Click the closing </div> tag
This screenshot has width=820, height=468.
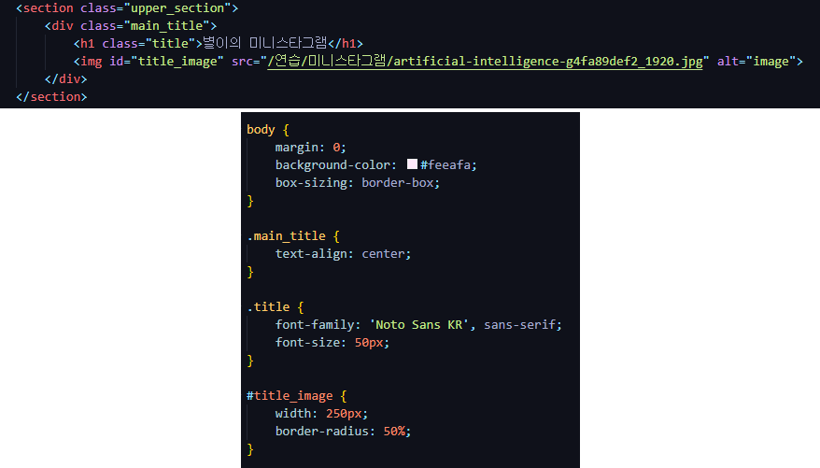(66, 79)
